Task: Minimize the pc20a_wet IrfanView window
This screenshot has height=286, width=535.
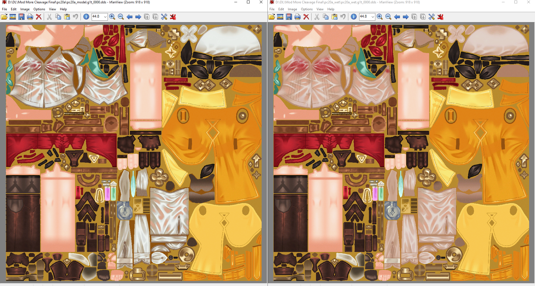Action: coord(503,2)
